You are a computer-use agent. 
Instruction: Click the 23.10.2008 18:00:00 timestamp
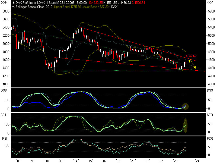(73, 3)
